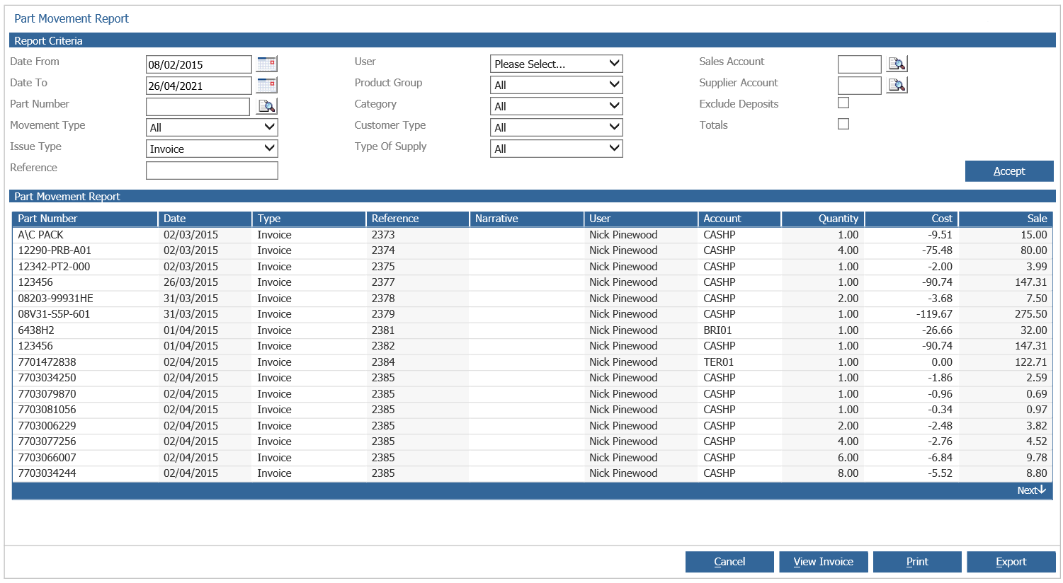
Task: Click the Sales Account input box
Action: (860, 64)
